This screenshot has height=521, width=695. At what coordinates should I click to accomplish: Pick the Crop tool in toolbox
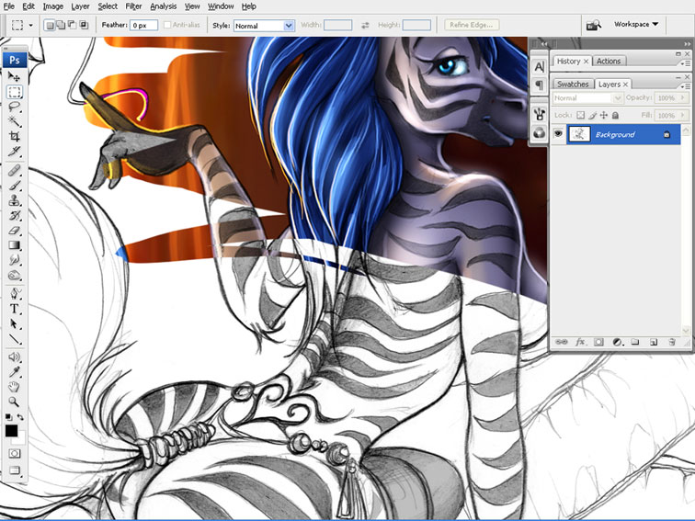[15, 136]
